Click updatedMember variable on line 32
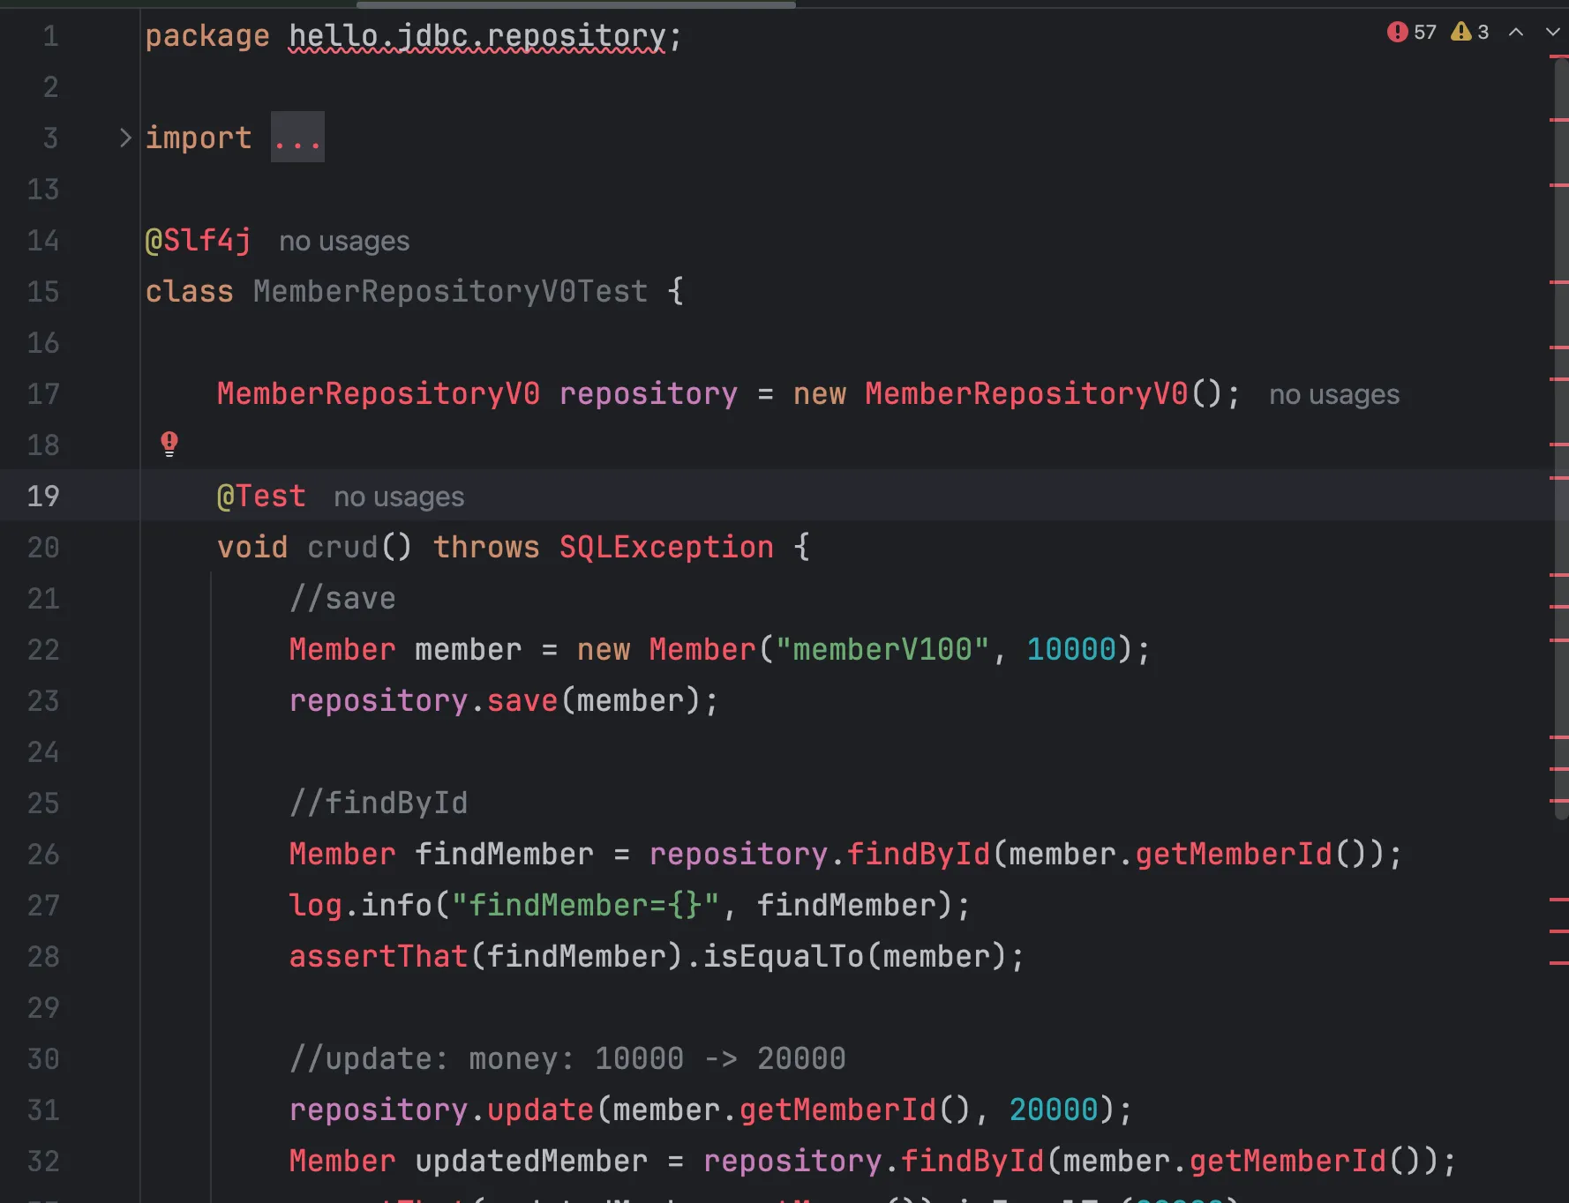Image resolution: width=1569 pixels, height=1203 pixels. tap(531, 1161)
